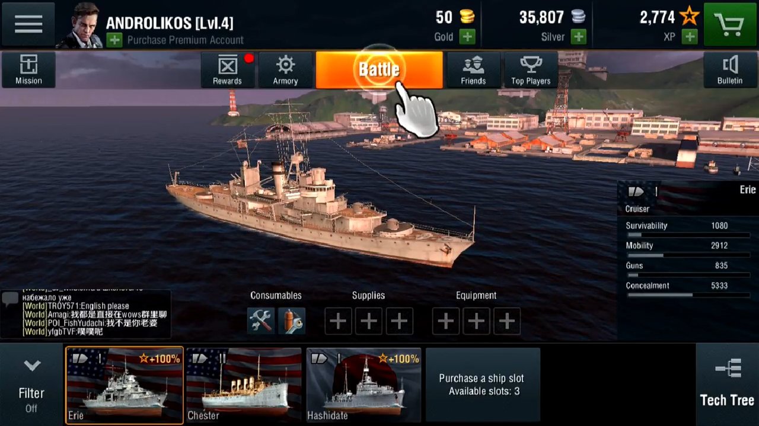Open the hamburger main menu
Screen dimensions: 759x426
pos(28,24)
